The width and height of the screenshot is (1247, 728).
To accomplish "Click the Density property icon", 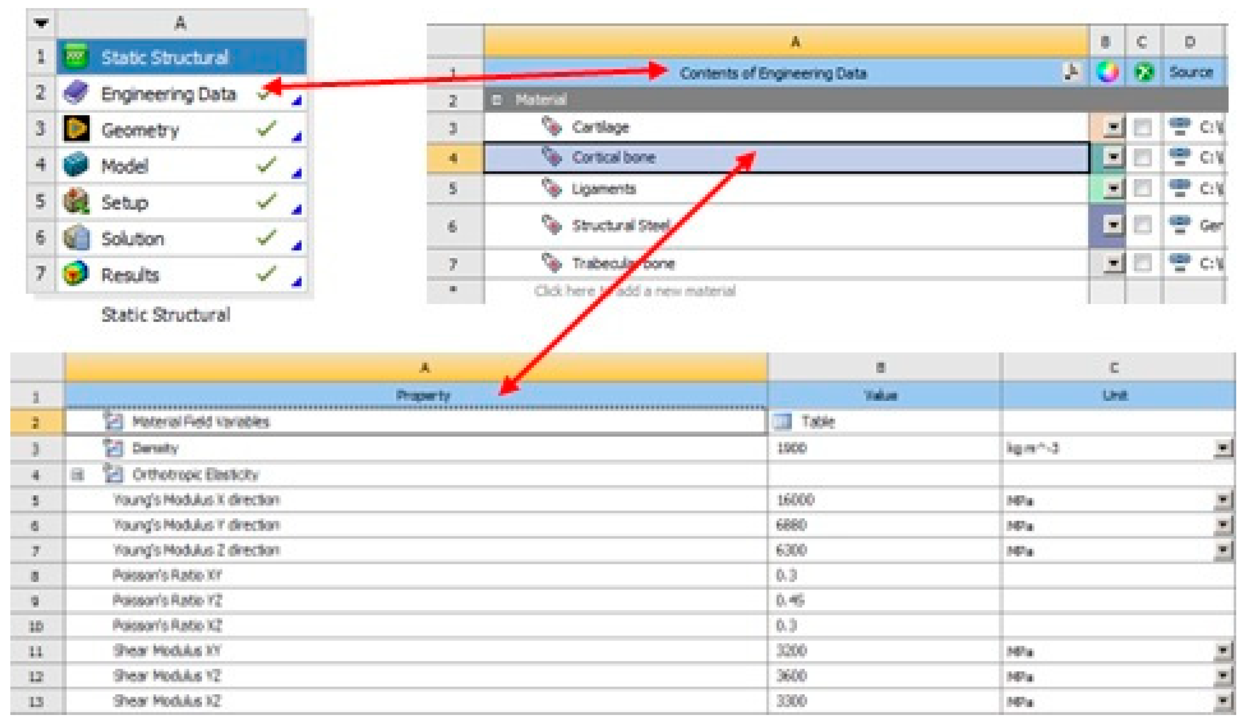I will tap(113, 448).
